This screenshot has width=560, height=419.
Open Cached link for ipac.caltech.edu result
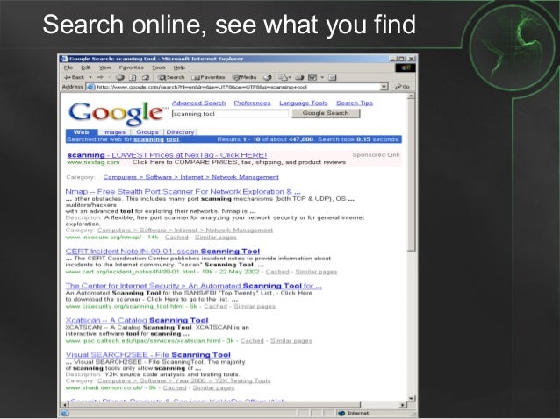tap(252, 341)
